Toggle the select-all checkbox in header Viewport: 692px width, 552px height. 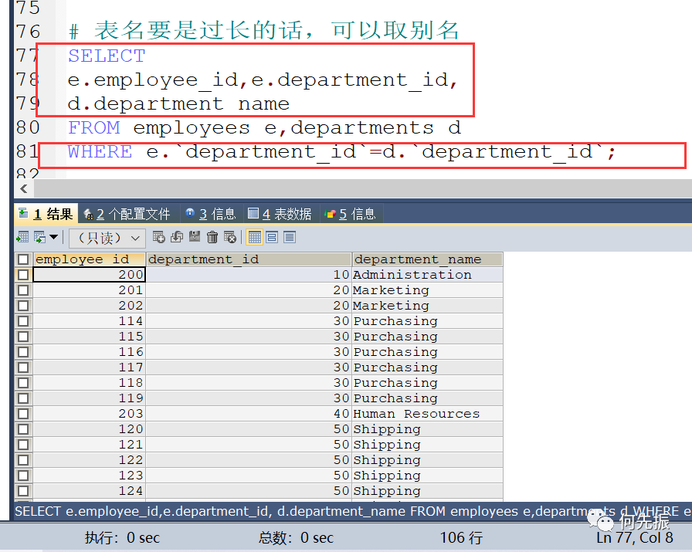click(x=23, y=259)
